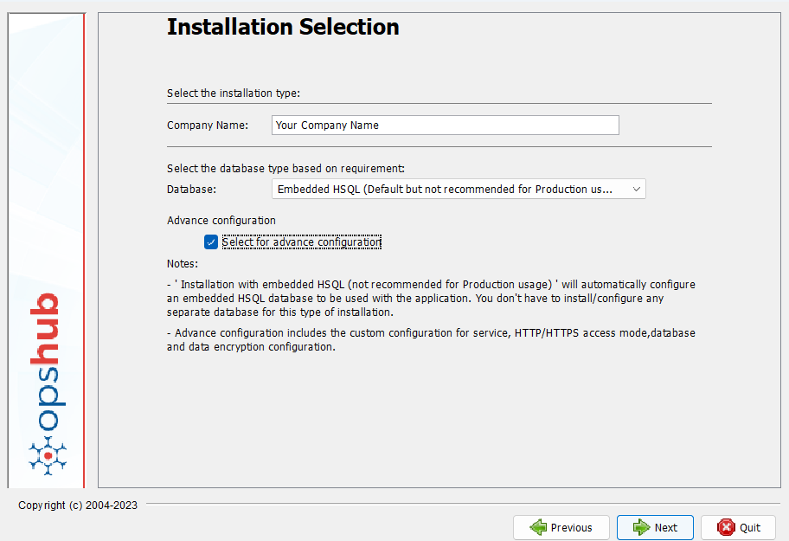Click the 'Advance configuration' section label
Viewport: 789px width, 541px height.
[221, 221]
